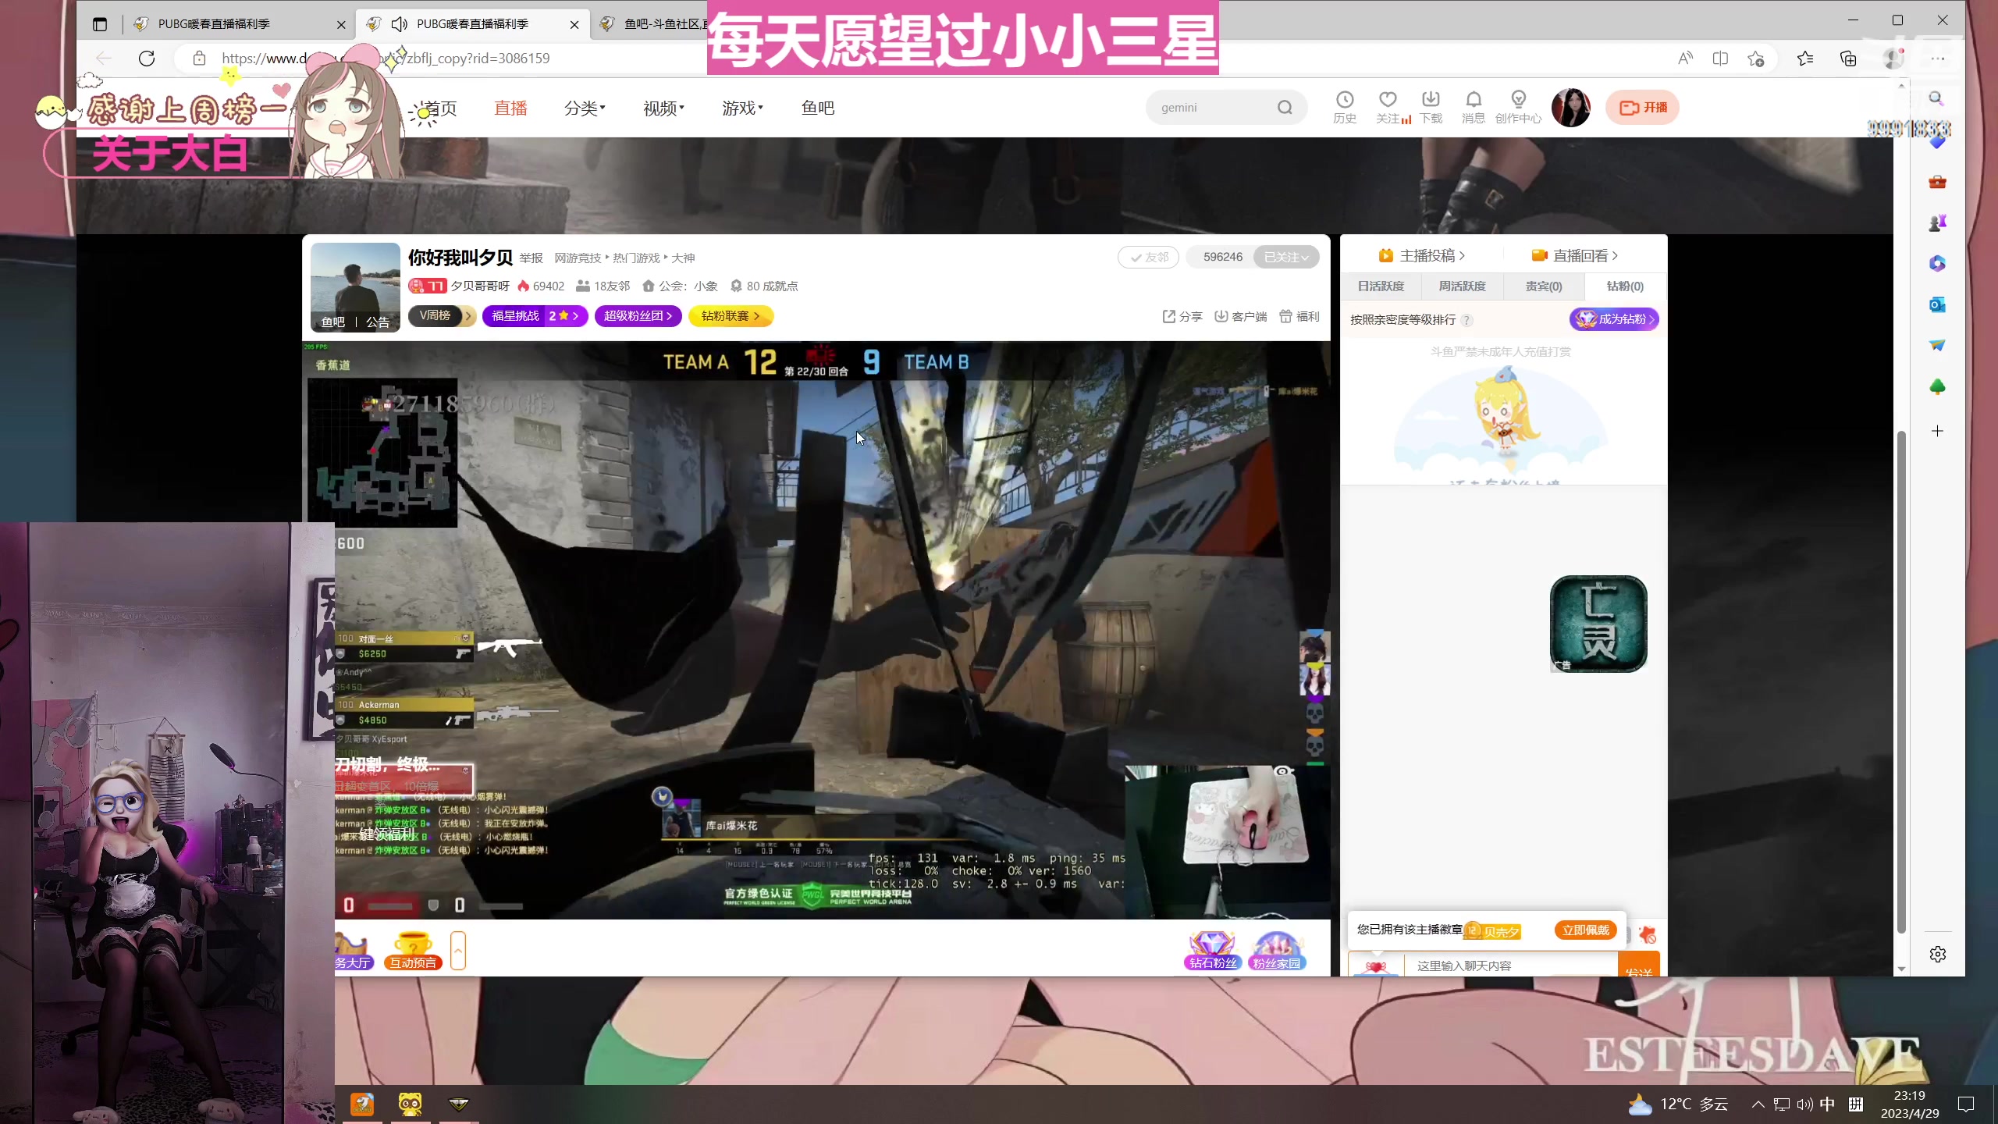Open volume icon in system tray
1998x1124 pixels.
tap(1804, 1104)
